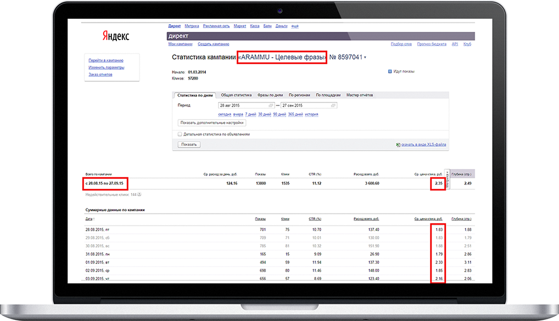Open the Мастер отчётов tab

[x=360, y=95]
